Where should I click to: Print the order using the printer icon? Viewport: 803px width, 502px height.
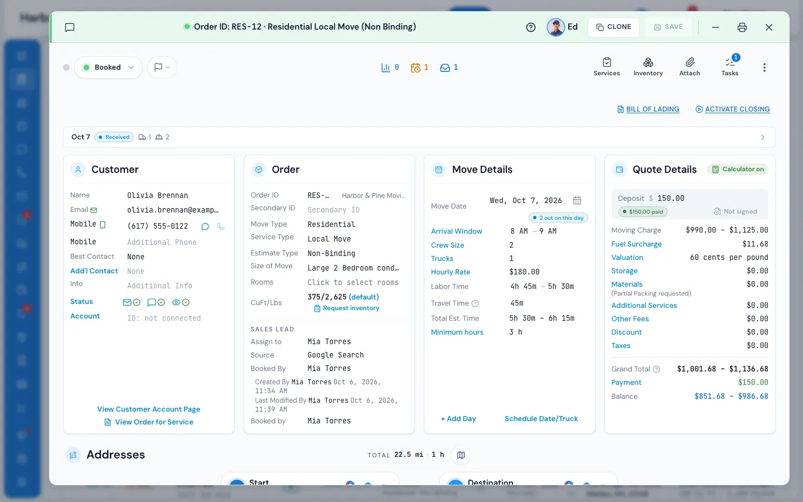coord(742,27)
